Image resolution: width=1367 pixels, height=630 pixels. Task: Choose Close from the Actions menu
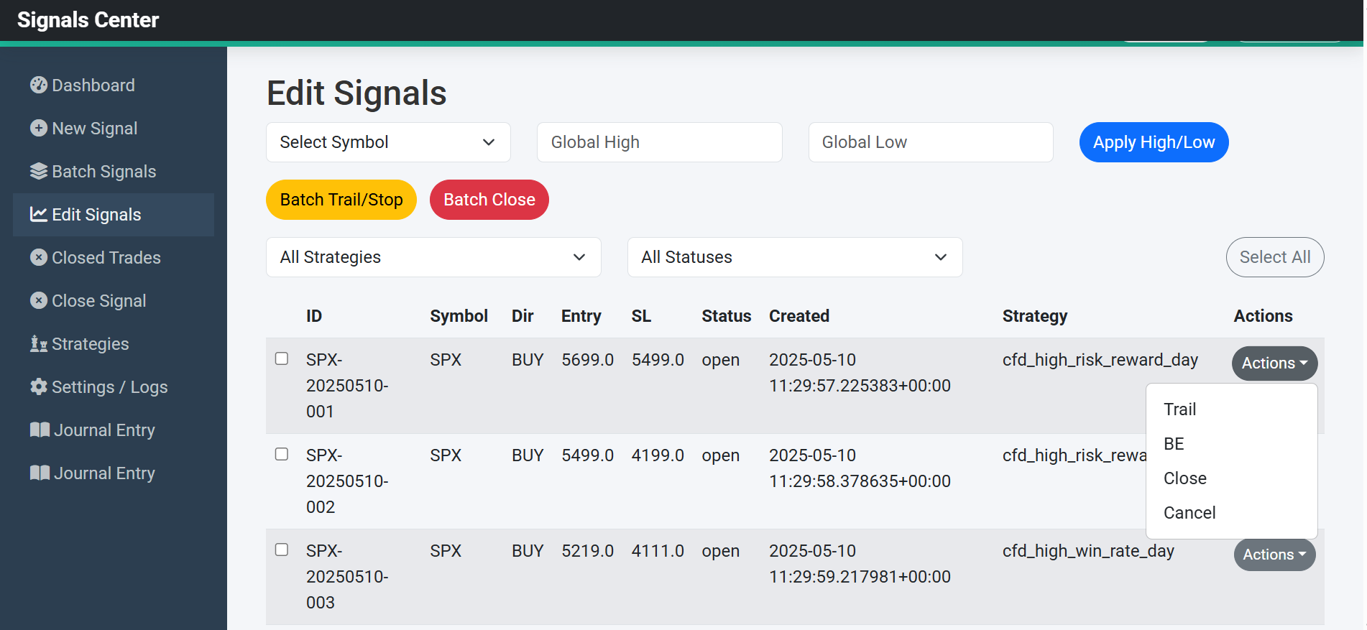[1232, 478]
